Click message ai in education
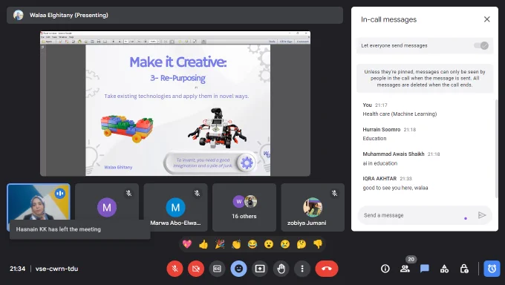This screenshot has width=505, height=285. coord(380,163)
